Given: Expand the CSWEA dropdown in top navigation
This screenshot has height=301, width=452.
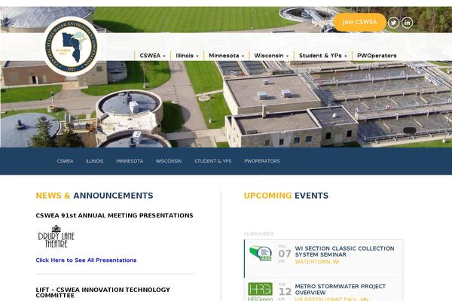Looking at the screenshot, I should click(152, 56).
